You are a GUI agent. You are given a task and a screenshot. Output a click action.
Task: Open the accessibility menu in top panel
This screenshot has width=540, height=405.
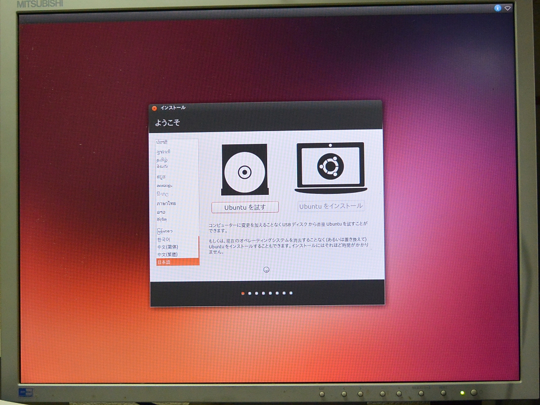pyautogui.click(x=497, y=8)
